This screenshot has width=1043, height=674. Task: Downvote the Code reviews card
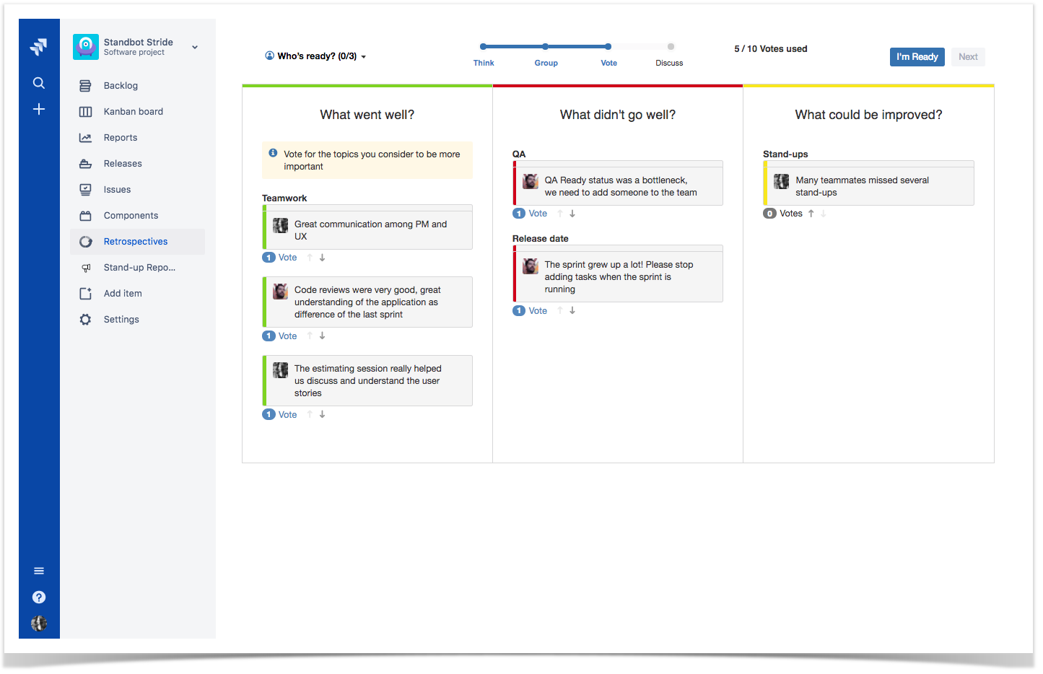point(323,336)
